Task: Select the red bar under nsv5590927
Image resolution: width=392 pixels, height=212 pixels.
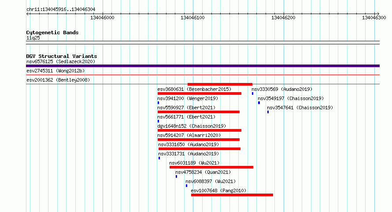Action: tap(199, 112)
